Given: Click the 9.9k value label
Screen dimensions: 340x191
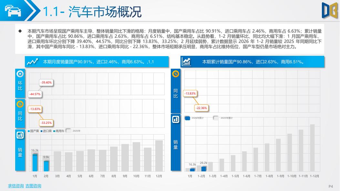Looking at the screenshot, I should point(46,157).
